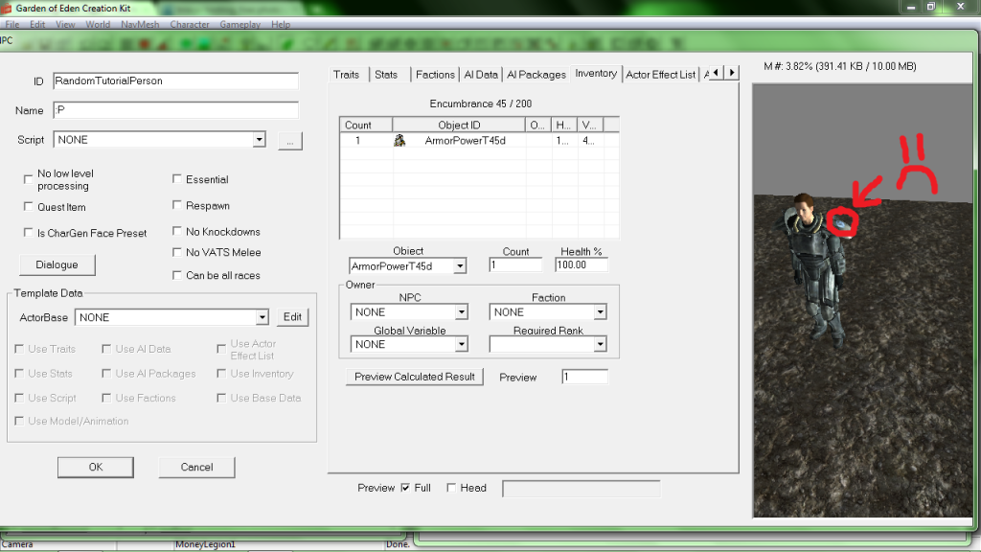Open the Object dropdown showing ArmorPowerT45d
Image resolution: width=981 pixels, height=552 pixels.
click(x=460, y=266)
